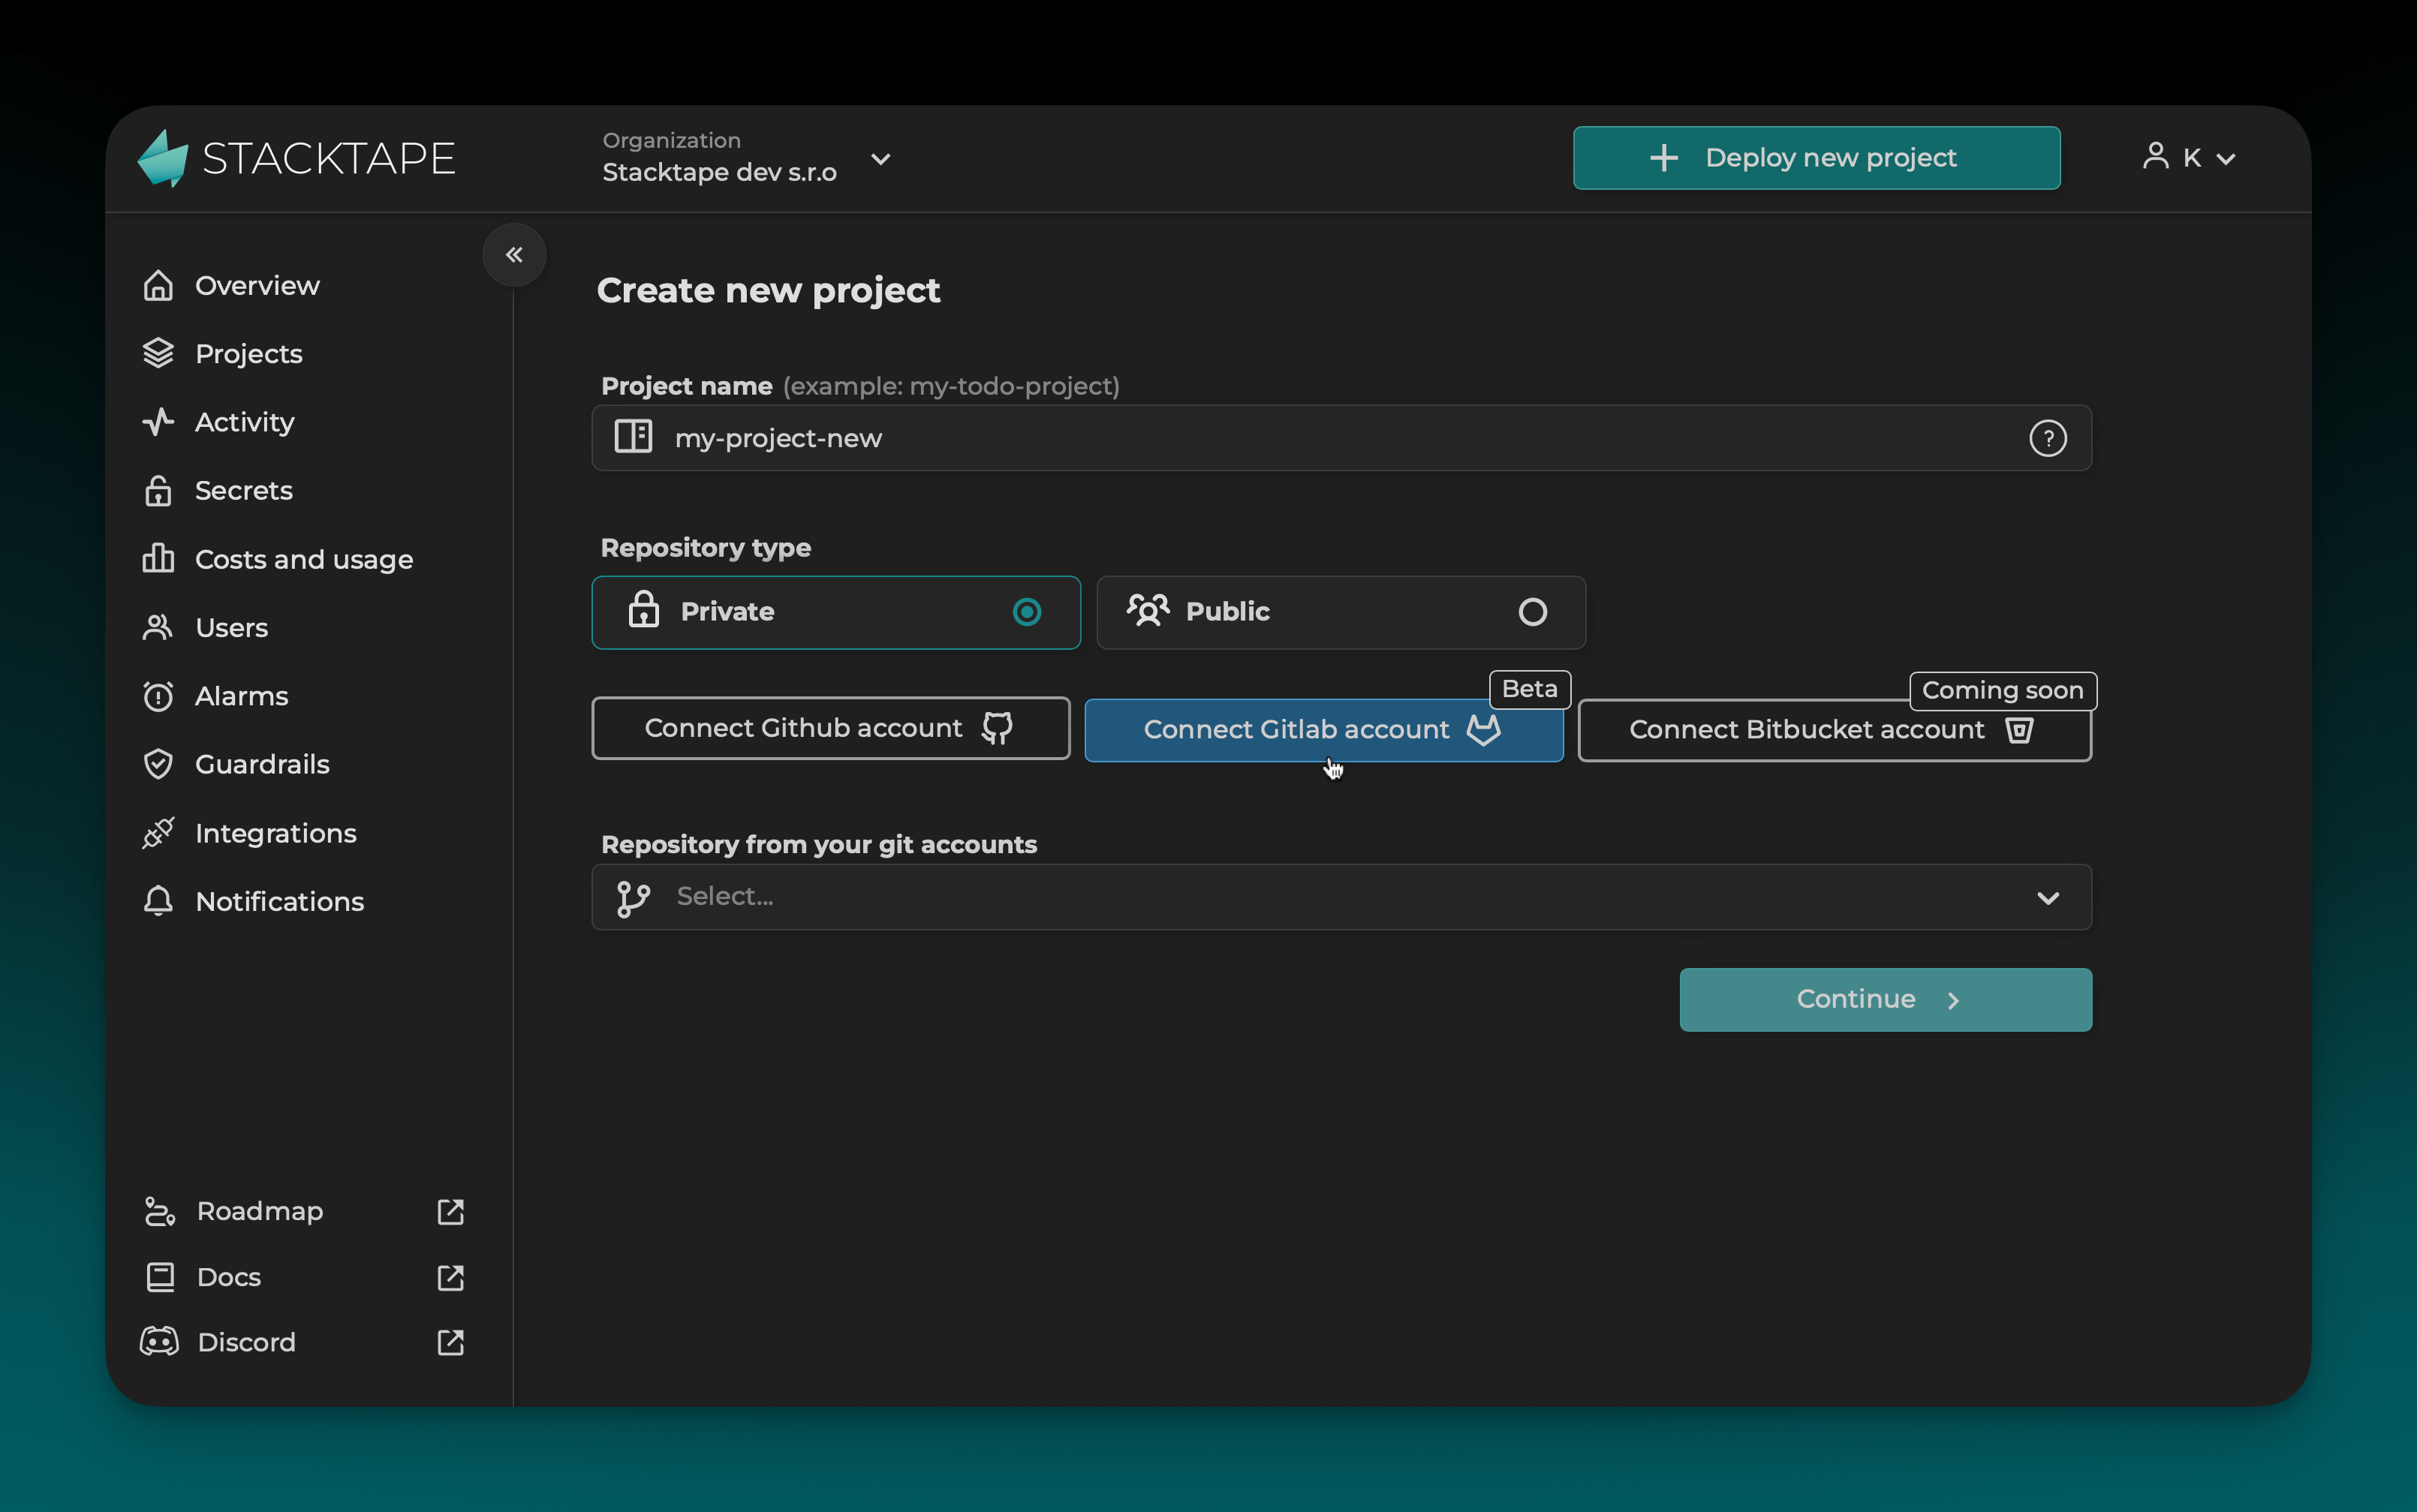
Task: Click the repository dropdown chevron arrow
Action: click(x=2048, y=898)
